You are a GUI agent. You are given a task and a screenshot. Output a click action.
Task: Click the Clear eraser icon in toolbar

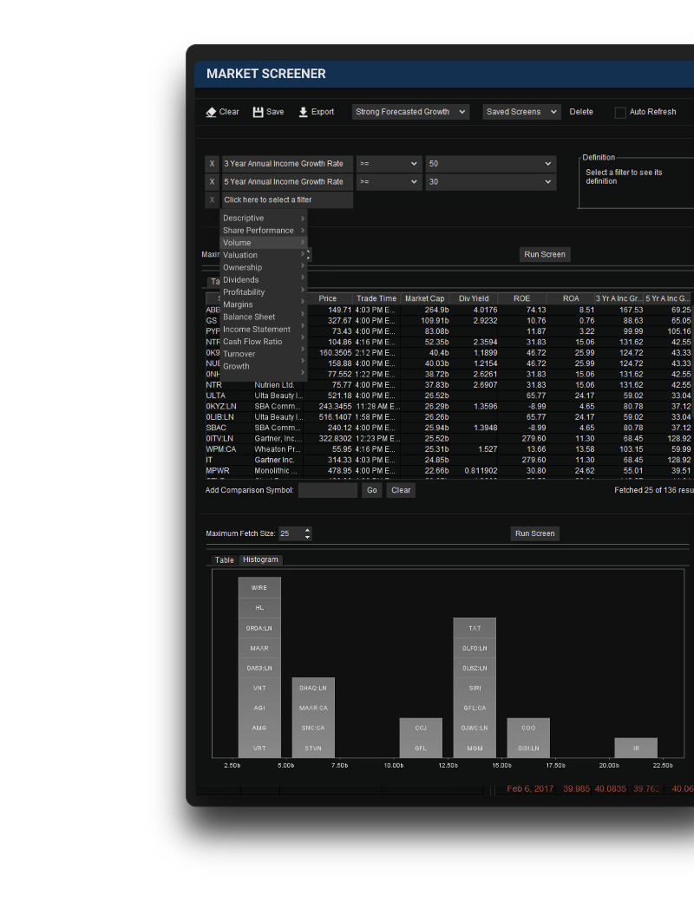pyautogui.click(x=211, y=112)
